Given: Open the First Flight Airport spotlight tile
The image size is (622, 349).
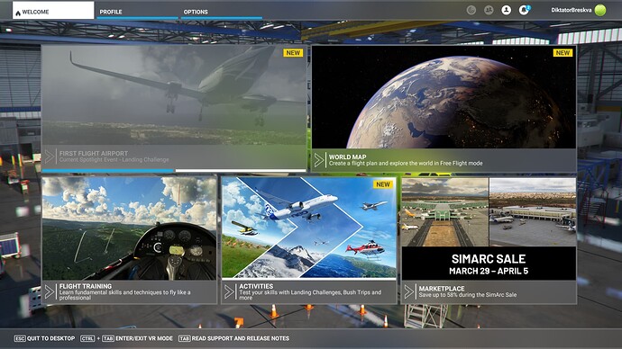Looking at the screenshot, I should [174, 108].
